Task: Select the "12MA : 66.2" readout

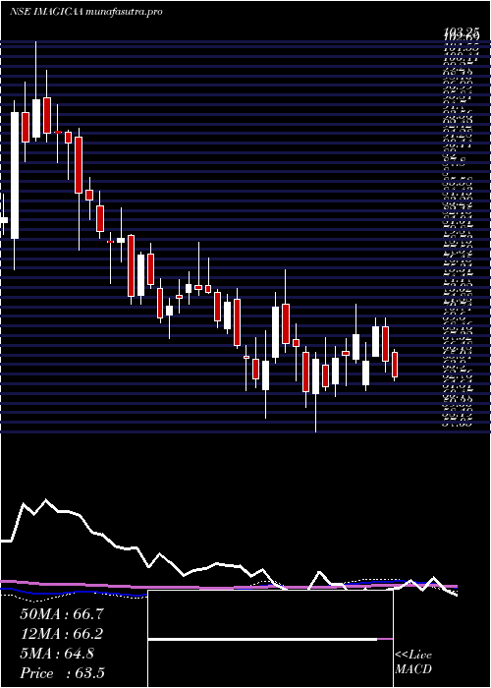Action: (x=62, y=634)
